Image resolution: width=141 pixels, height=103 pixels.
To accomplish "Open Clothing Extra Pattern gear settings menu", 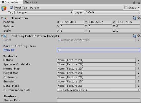I will 139,36.
